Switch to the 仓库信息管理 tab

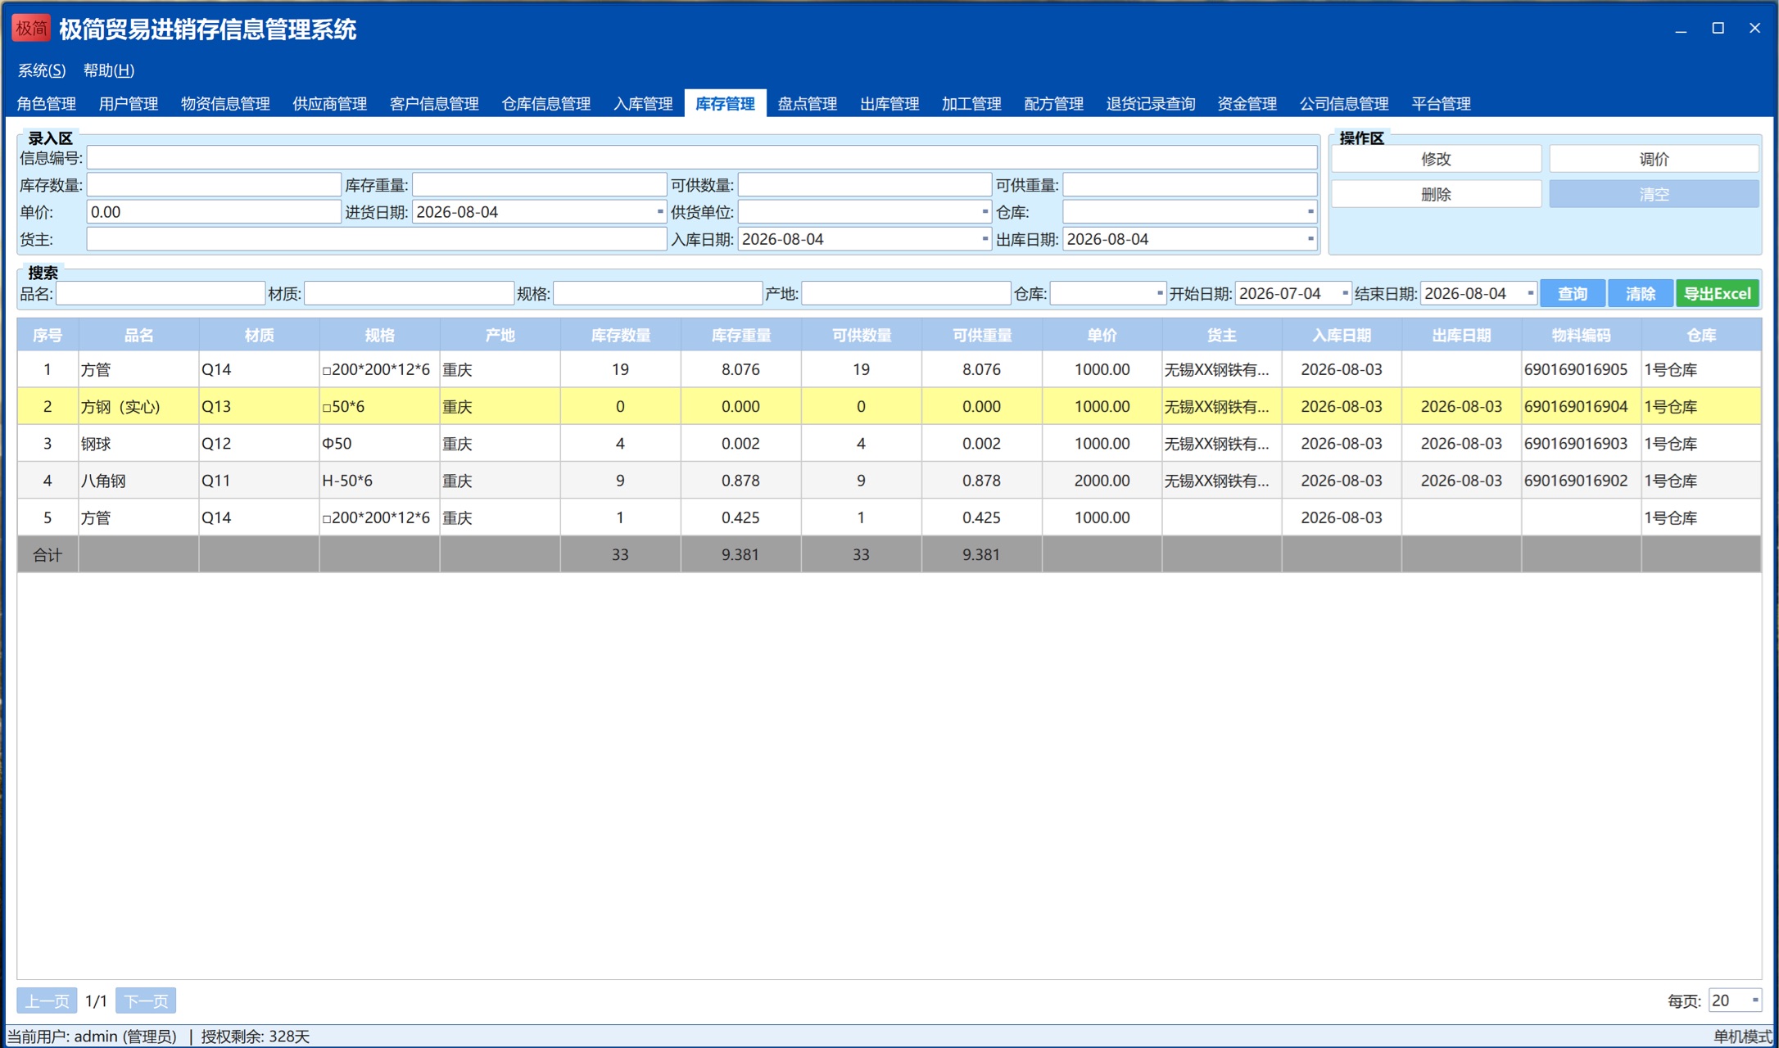(x=546, y=104)
